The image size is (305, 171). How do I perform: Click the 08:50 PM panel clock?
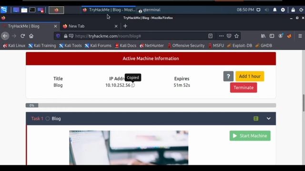(245, 9)
